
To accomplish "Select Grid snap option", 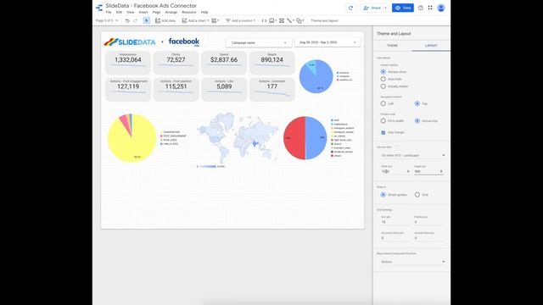I will [x=417, y=195].
